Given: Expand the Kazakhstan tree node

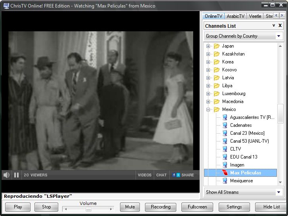Looking at the screenshot, I should point(208,54).
